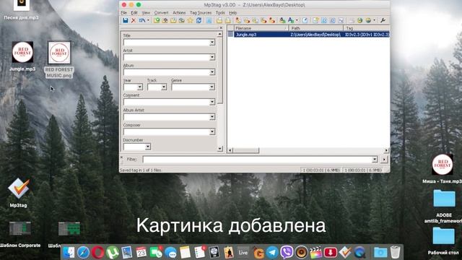Select RED FOREST MUSIC.png on desktop
This screenshot has height=260, width=462.
click(x=59, y=53)
